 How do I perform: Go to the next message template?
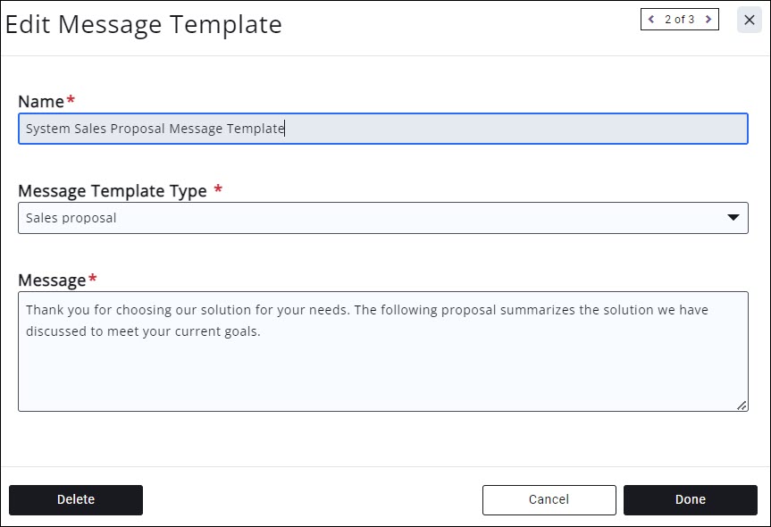pyautogui.click(x=708, y=20)
